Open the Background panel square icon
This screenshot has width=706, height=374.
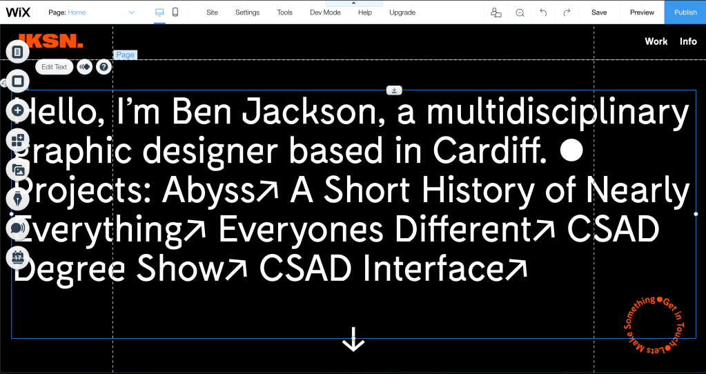pos(18,81)
